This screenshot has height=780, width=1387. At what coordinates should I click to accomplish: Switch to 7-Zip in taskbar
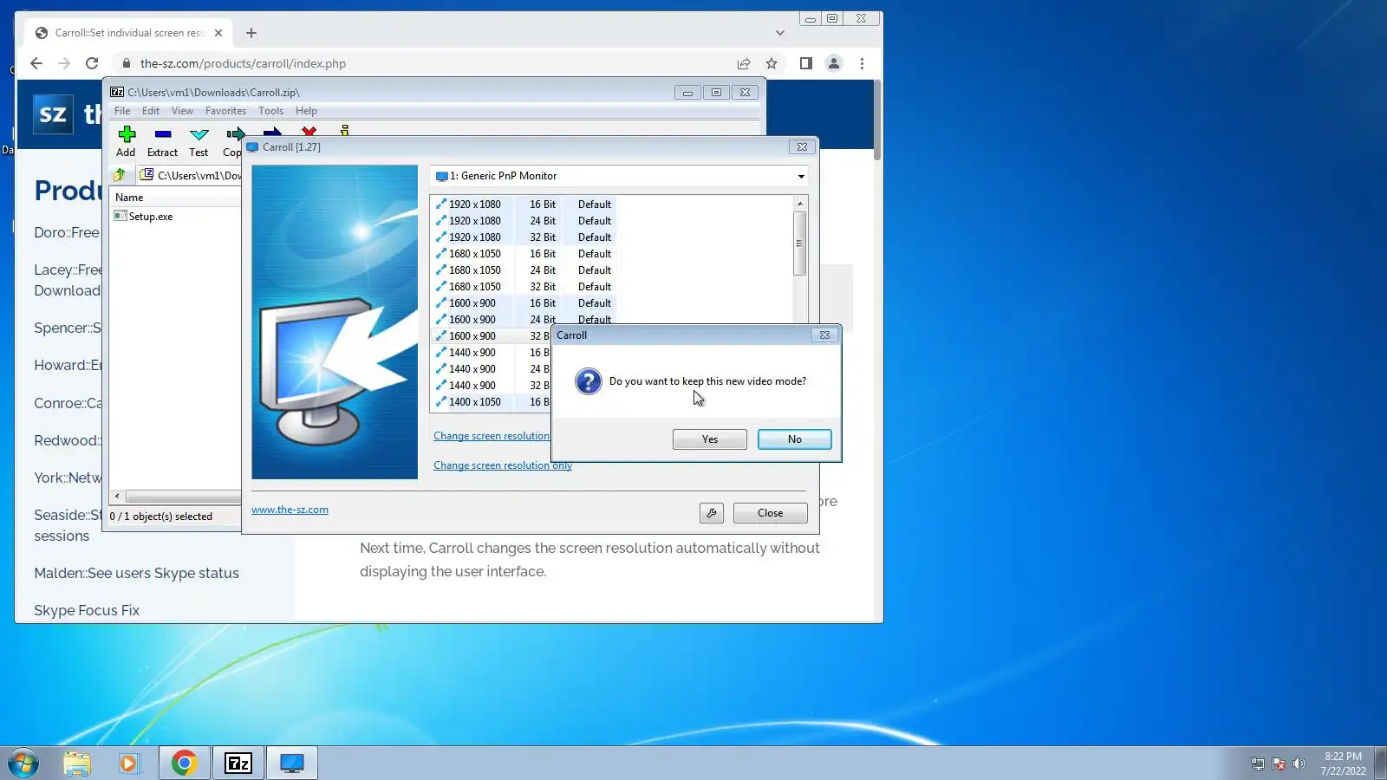tap(238, 763)
